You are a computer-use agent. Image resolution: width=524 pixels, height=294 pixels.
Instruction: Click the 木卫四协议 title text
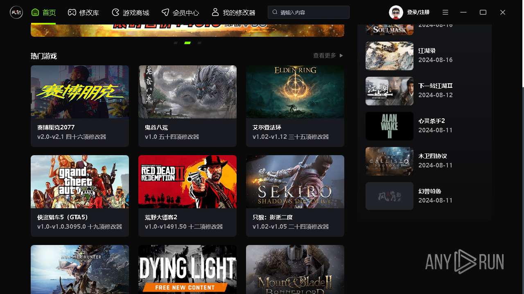pos(433,156)
